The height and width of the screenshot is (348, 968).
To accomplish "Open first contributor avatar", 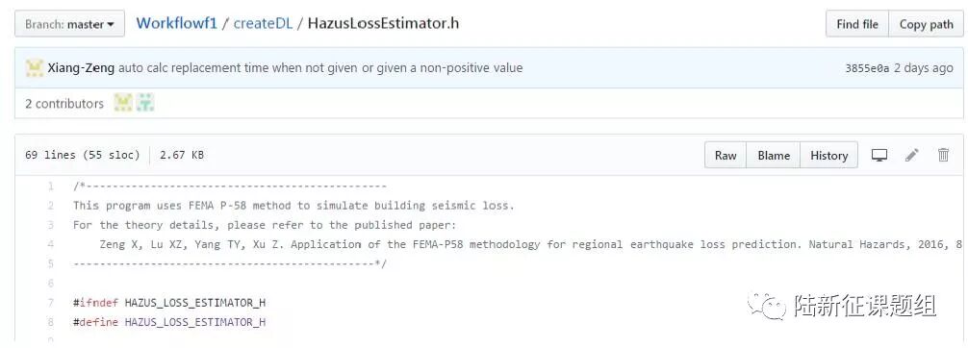I will 123,103.
